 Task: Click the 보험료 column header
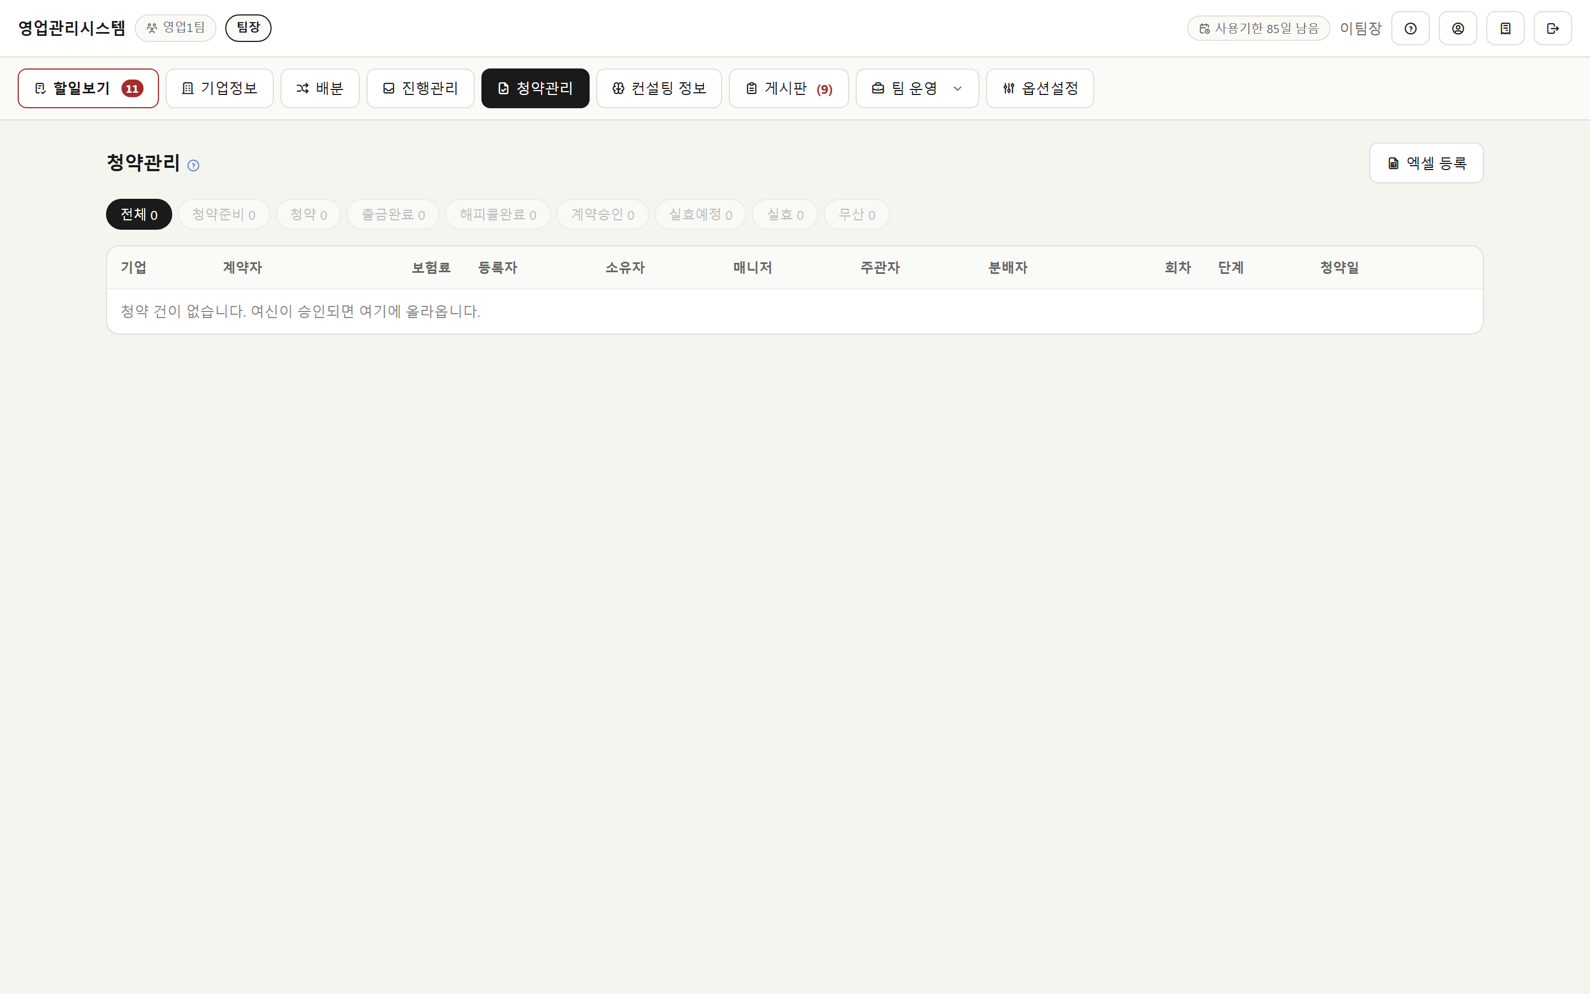pos(431,268)
